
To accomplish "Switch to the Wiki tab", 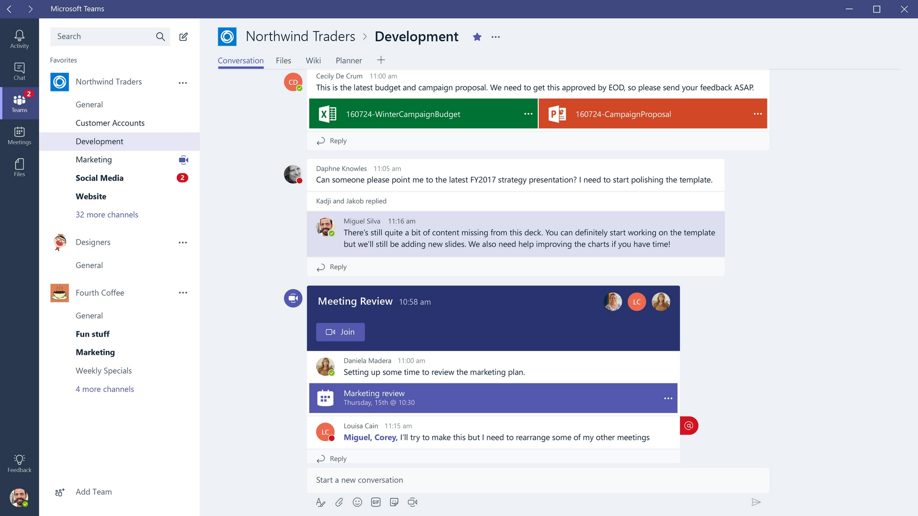I will click(313, 60).
